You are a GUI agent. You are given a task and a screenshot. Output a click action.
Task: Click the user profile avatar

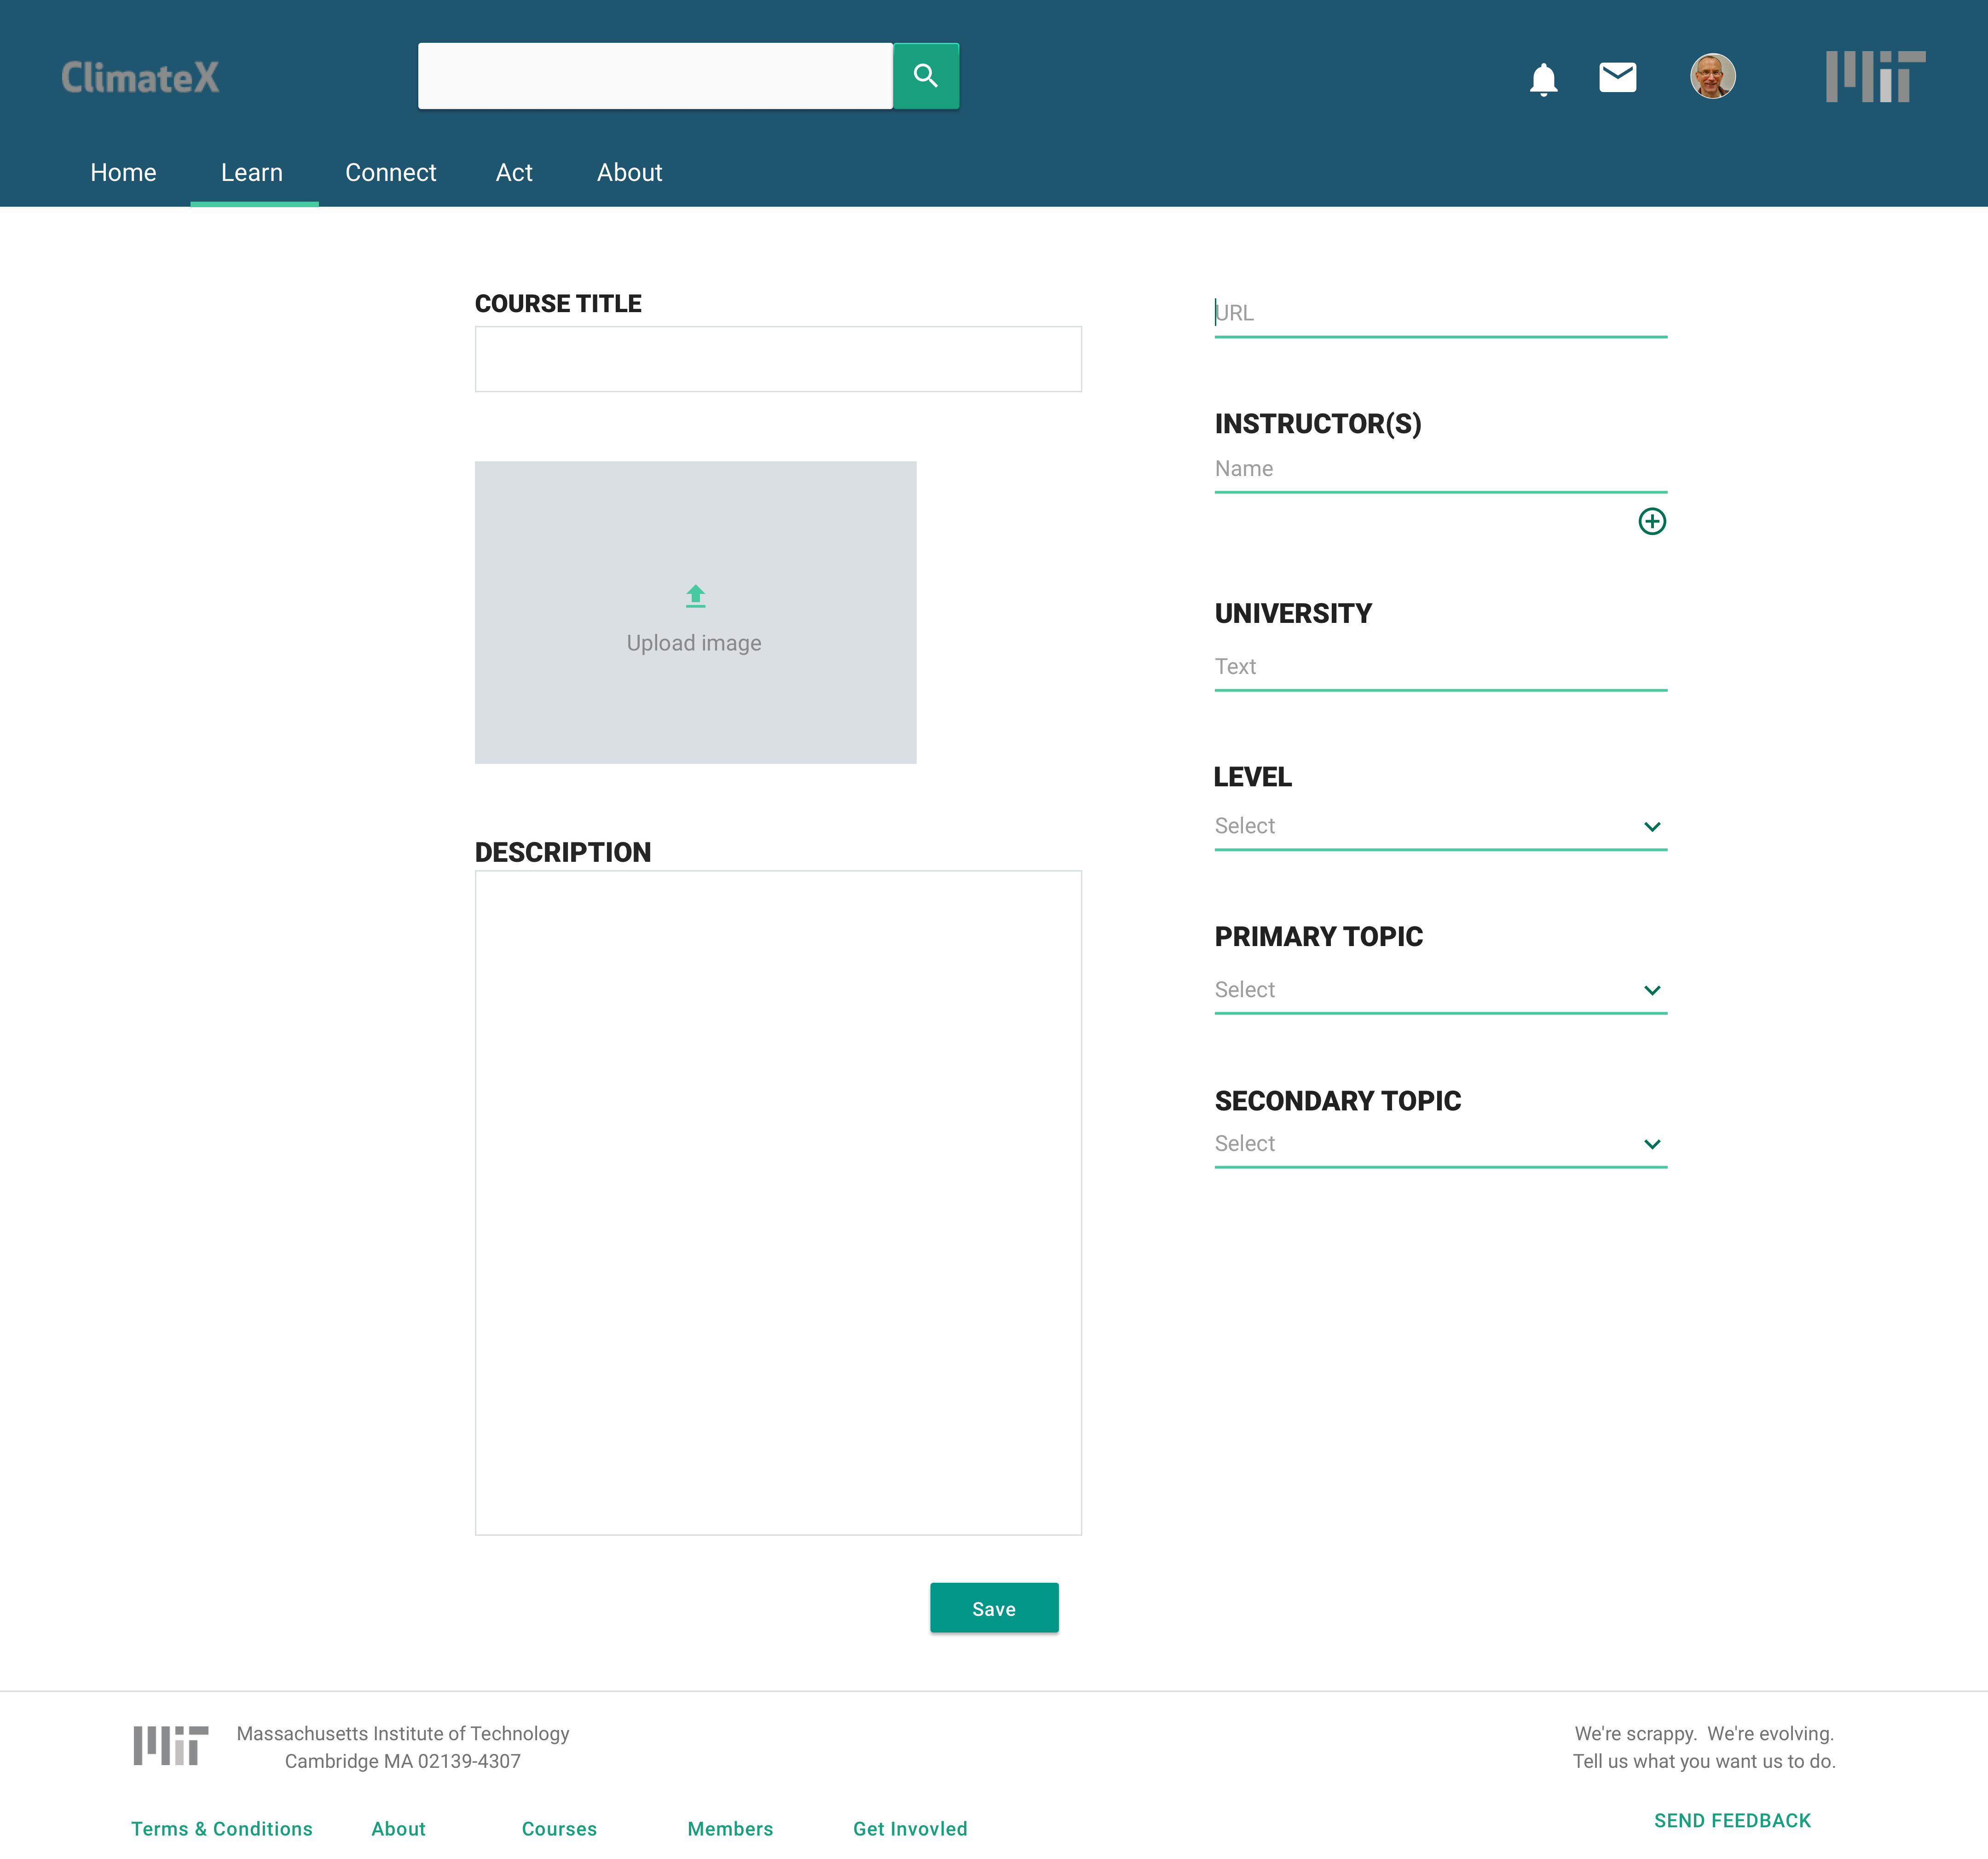click(1712, 77)
